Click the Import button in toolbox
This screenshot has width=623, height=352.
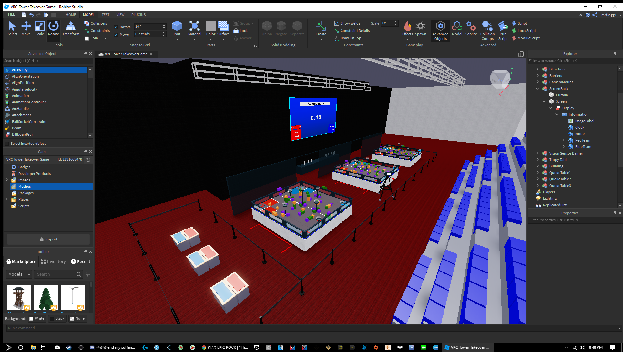pyautogui.click(x=48, y=239)
